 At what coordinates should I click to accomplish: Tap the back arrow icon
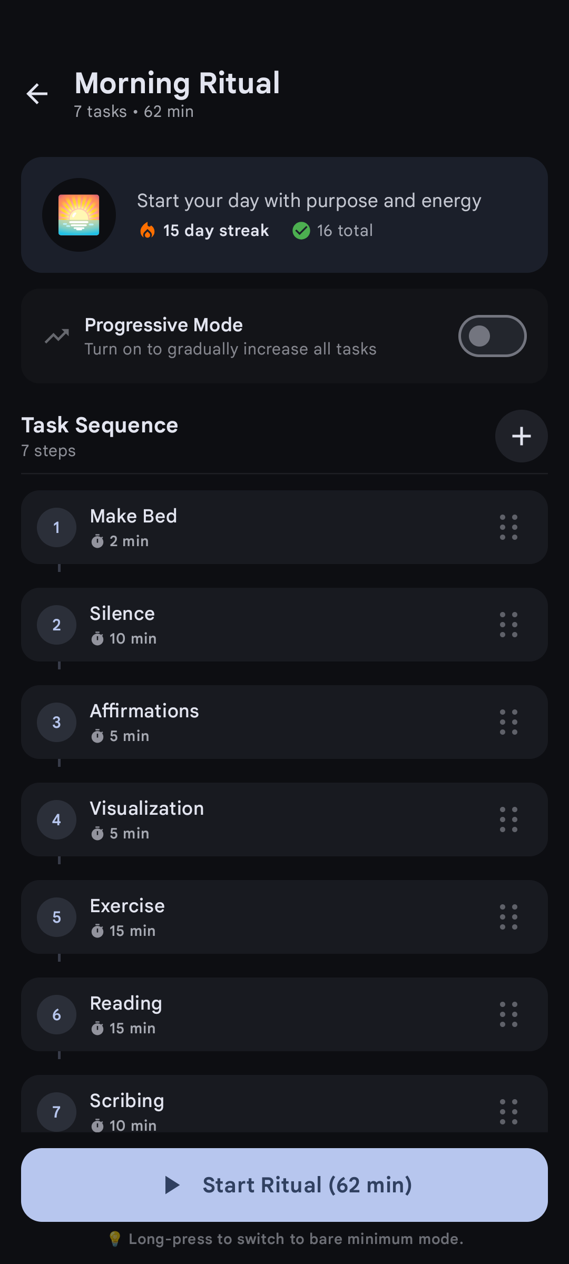[x=37, y=94]
